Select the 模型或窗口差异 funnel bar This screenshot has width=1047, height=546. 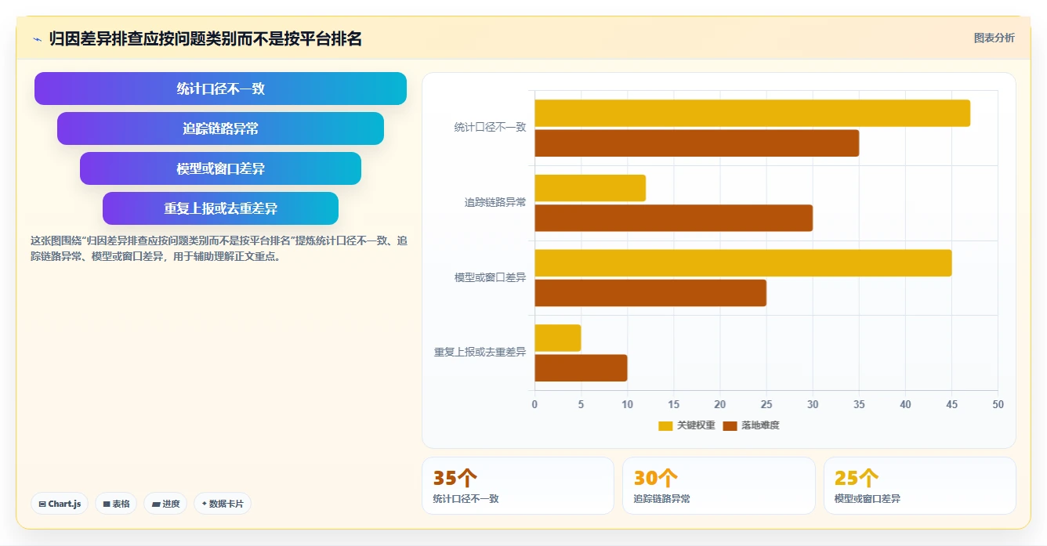pos(220,168)
